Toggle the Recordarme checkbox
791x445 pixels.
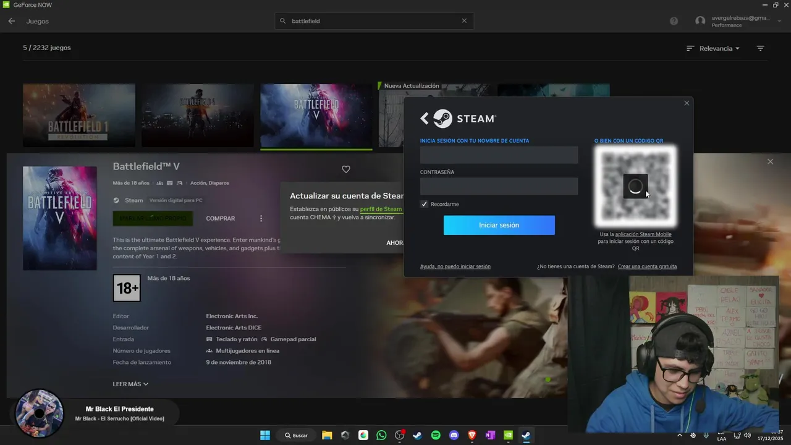coord(424,204)
